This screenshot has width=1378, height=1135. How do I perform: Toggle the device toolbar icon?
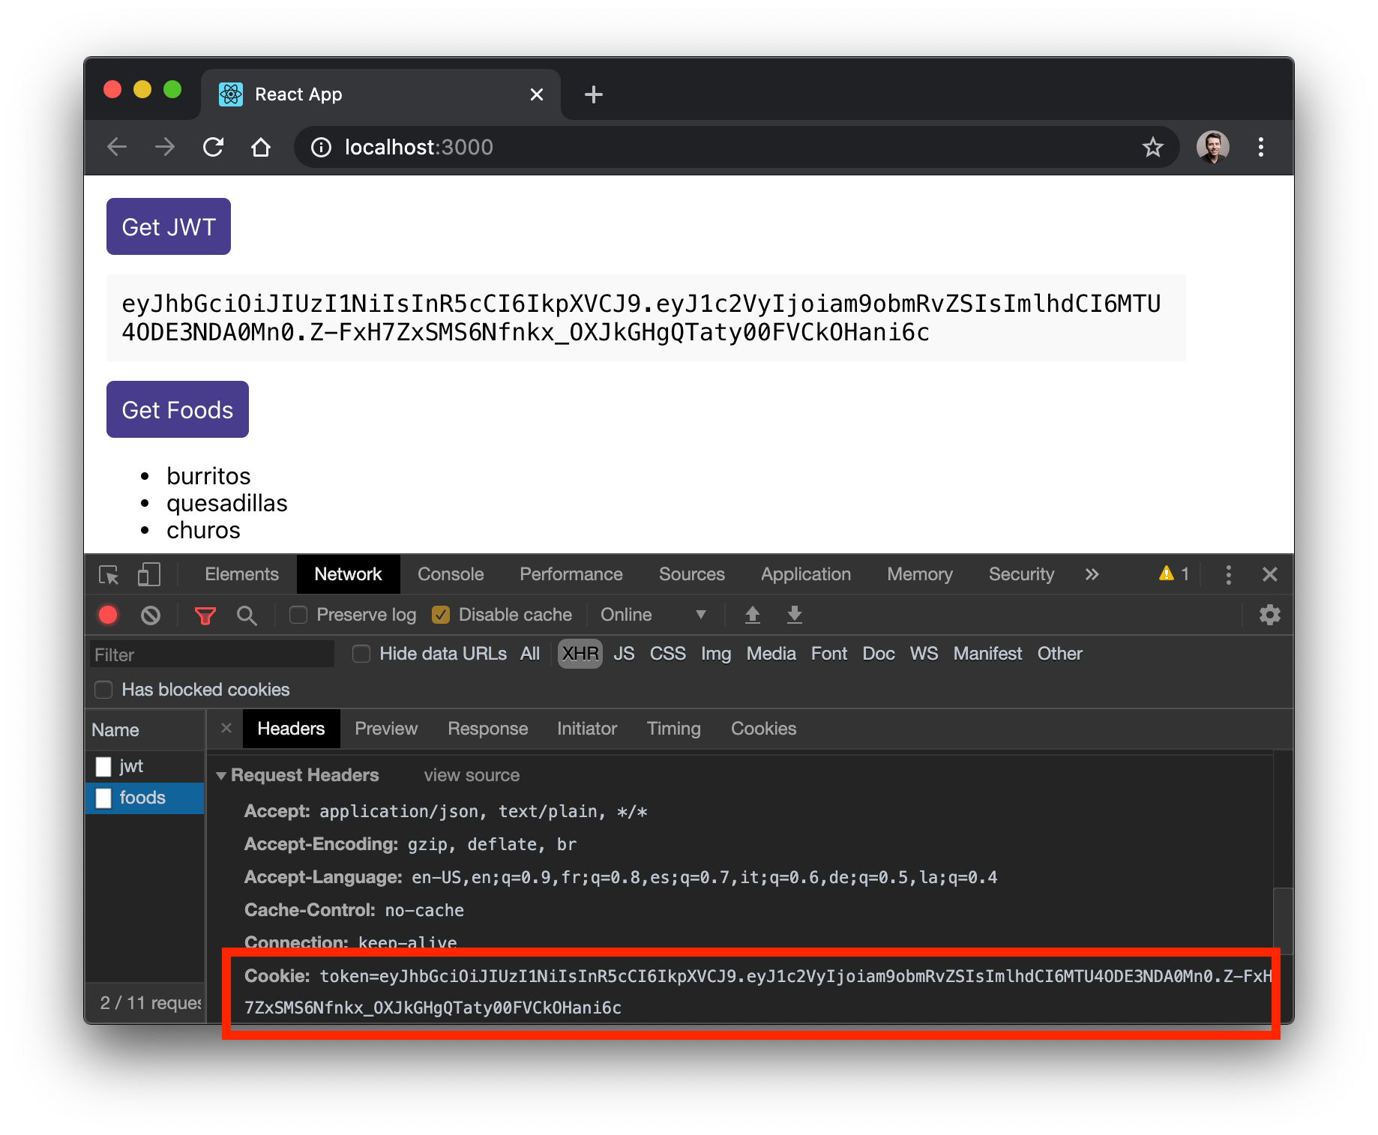point(148,575)
